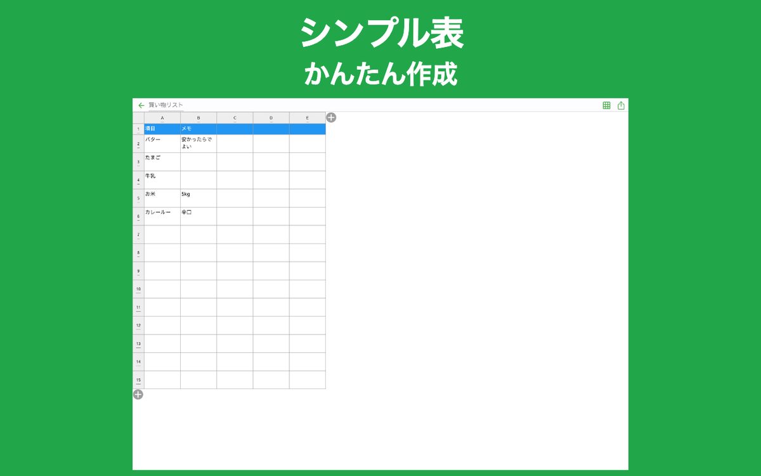Select row 10 header
The width and height of the screenshot is (761, 476).
[x=138, y=289]
